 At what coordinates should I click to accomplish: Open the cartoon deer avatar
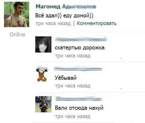[42, 74]
